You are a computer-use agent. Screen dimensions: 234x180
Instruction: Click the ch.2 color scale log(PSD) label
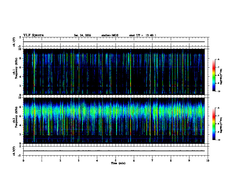pyautogui.click(x=221, y=125)
